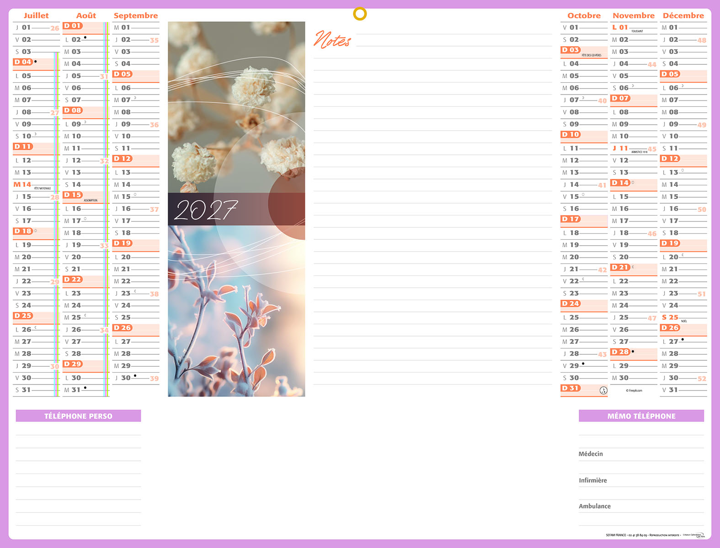The height and width of the screenshot is (548, 720).
Task: Click the new moon dot beside November 28
Action: point(633,351)
